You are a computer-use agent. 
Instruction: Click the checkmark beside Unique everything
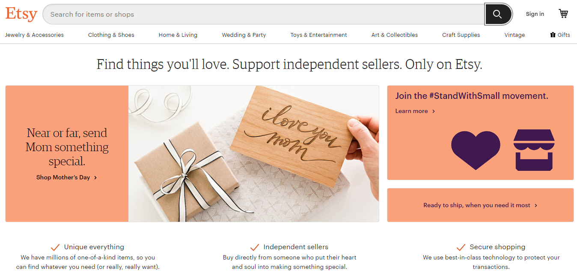pyautogui.click(x=55, y=247)
